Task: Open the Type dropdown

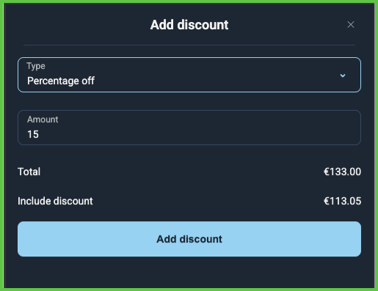Action: click(x=189, y=75)
